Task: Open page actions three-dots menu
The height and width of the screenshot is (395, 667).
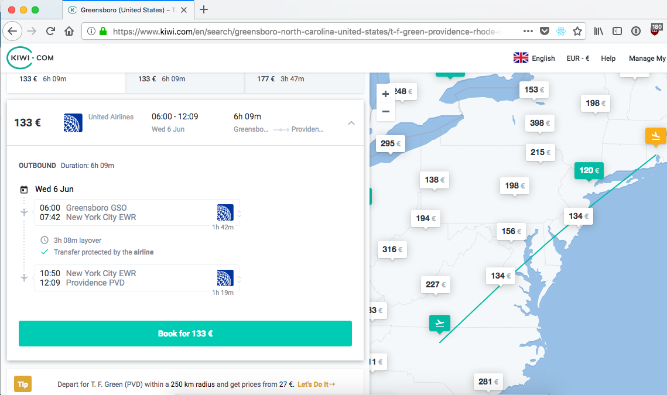Action: click(x=528, y=31)
